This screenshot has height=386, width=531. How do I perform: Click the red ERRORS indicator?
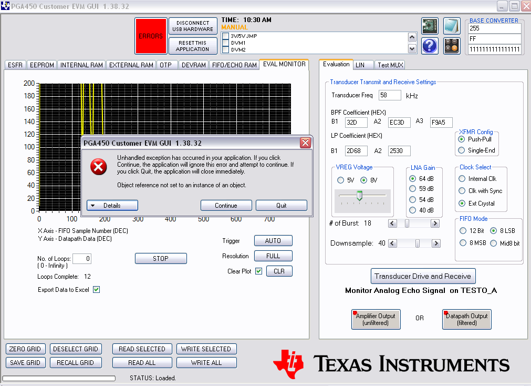pyautogui.click(x=151, y=36)
